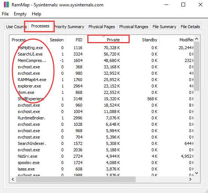Click session value -1 for MemCompres

pyautogui.click(x=62, y=60)
